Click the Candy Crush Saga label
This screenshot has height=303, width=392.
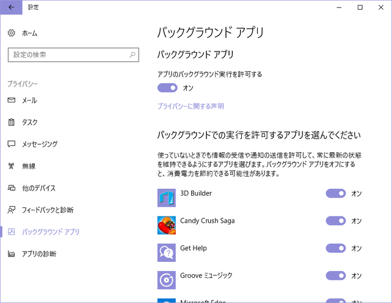(x=208, y=221)
